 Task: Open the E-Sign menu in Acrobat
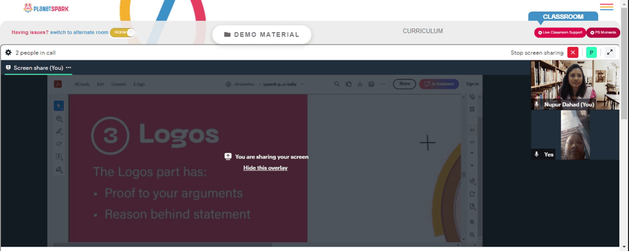pyautogui.click(x=139, y=84)
